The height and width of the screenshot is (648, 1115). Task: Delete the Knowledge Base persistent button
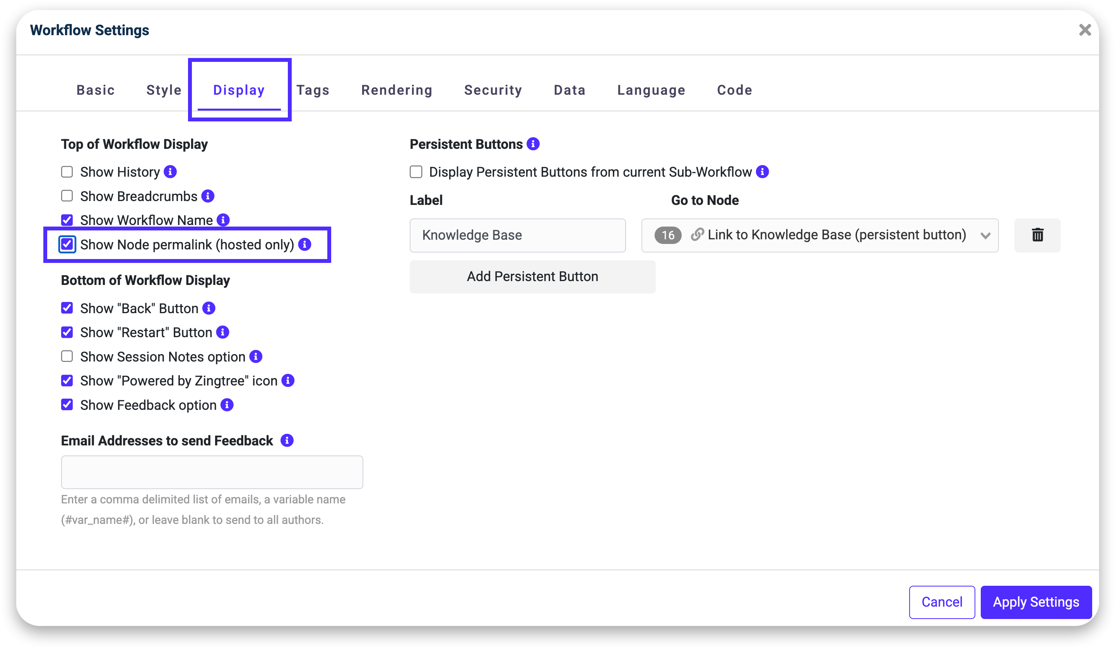[1037, 235]
